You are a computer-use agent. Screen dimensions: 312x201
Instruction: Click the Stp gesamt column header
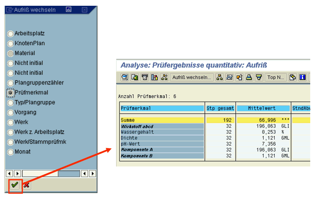[x=220, y=108]
